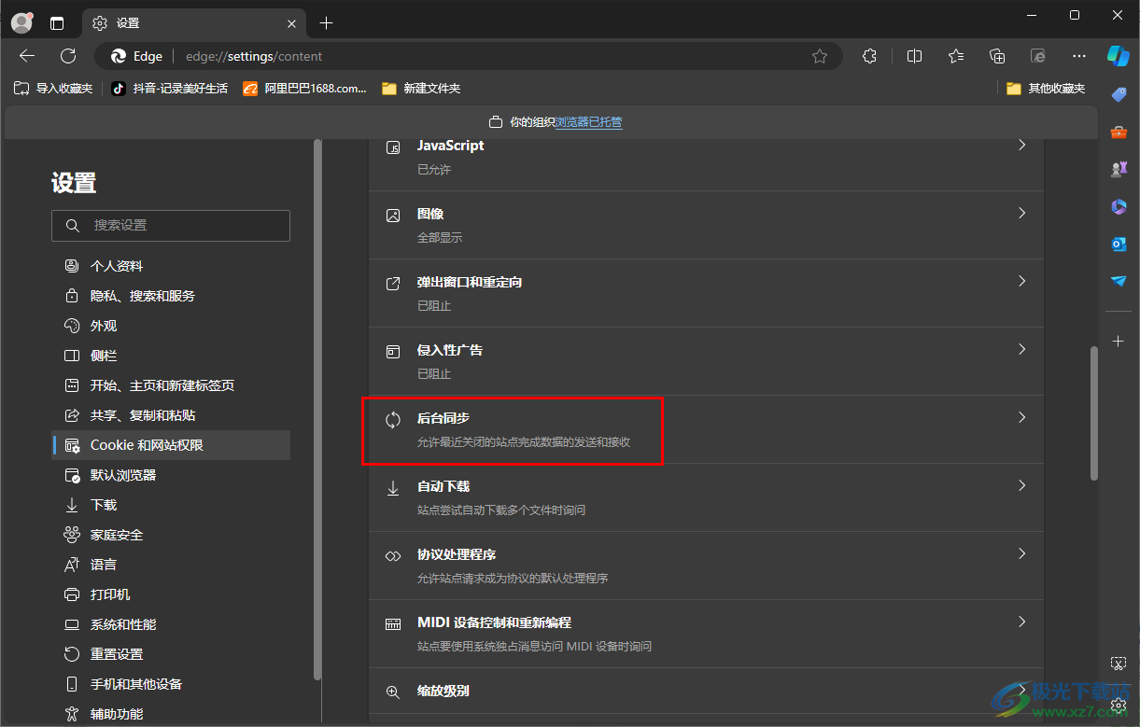Image resolution: width=1140 pixels, height=727 pixels.
Task: Select 个人资料 in settings menu
Action: (171, 266)
